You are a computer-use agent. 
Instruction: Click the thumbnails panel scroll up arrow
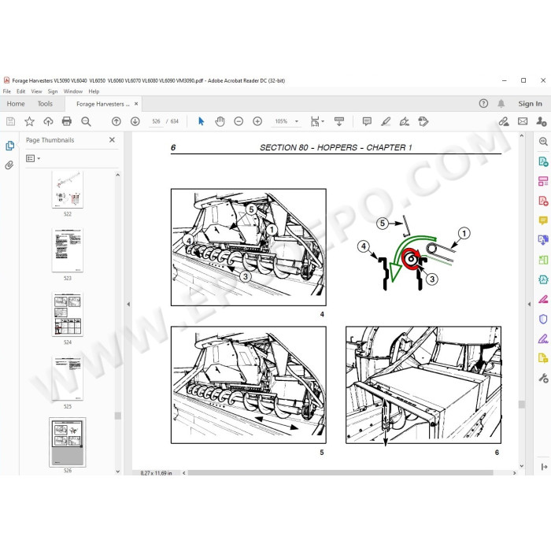pyautogui.click(x=118, y=175)
